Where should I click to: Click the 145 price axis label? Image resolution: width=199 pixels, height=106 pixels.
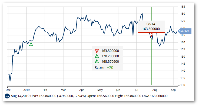183,64
